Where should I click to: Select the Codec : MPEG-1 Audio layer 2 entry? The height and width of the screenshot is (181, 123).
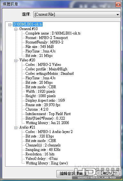(49, 132)
